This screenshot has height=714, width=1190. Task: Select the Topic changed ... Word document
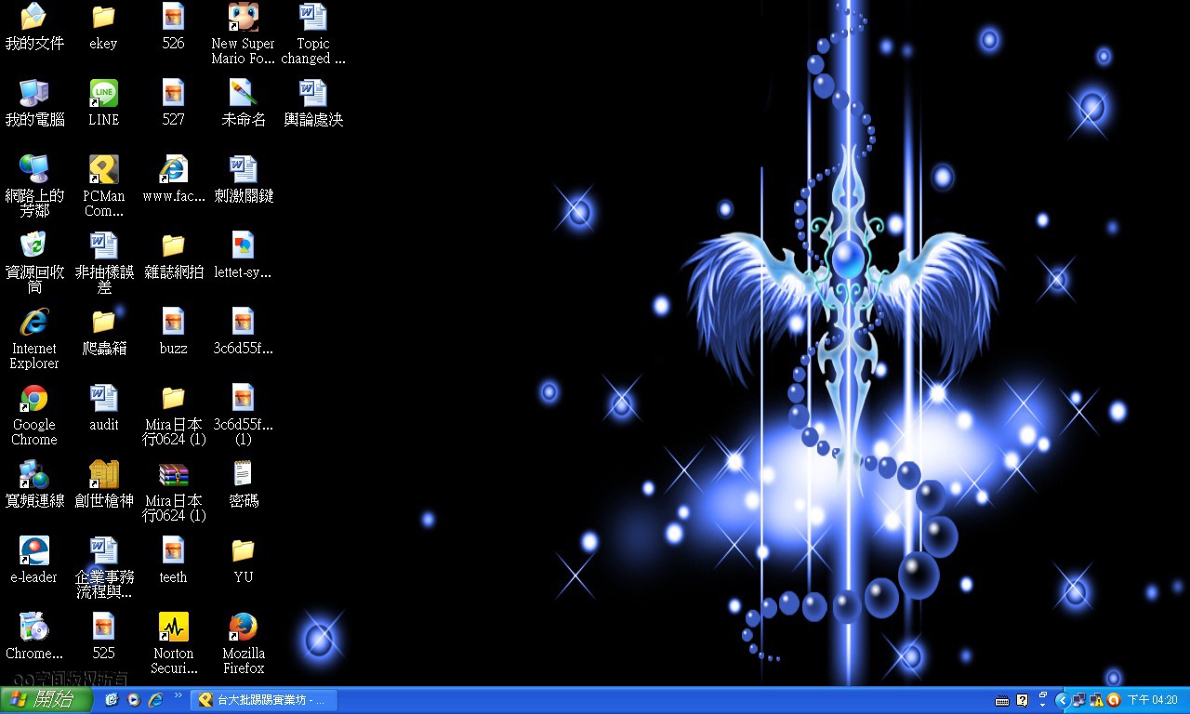[313, 17]
